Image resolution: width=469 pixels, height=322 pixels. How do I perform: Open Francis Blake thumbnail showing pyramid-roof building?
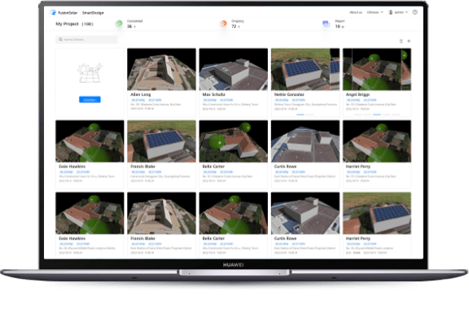tap(161, 213)
